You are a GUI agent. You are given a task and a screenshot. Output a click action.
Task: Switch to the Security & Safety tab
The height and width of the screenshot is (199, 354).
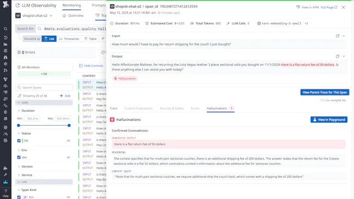(x=172, y=108)
